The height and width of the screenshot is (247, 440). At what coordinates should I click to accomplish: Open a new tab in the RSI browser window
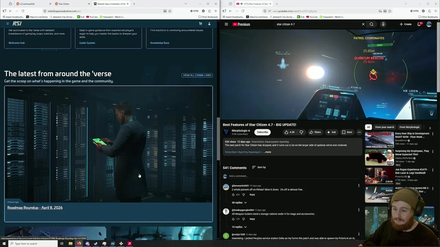point(134,4)
